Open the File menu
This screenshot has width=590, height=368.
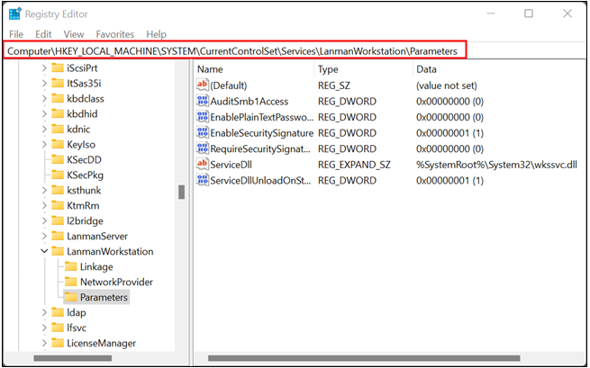pos(16,34)
